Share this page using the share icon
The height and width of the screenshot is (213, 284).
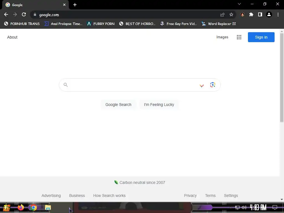[x=222, y=15]
